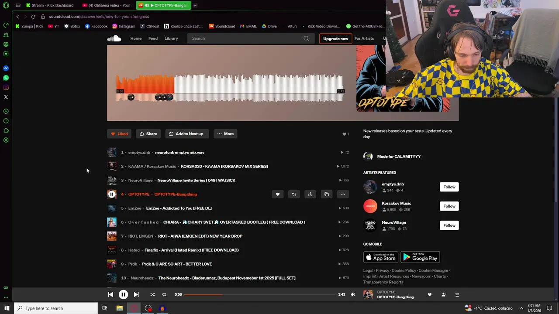The height and width of the screenshot is (314, 559).
Task: Copy link for OPTOTYPE-Bang Bang row
Action: coord(327,194)
